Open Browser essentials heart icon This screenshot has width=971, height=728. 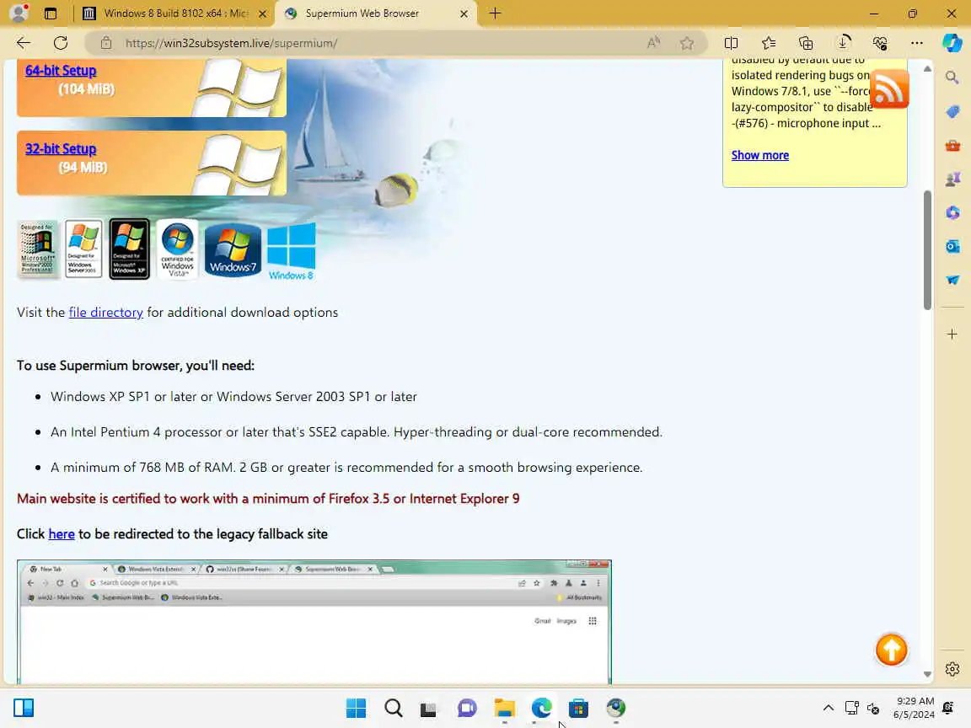[880, 43]
